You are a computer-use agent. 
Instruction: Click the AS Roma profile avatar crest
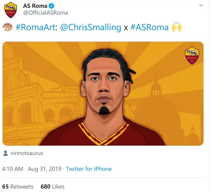click(11, 10)
